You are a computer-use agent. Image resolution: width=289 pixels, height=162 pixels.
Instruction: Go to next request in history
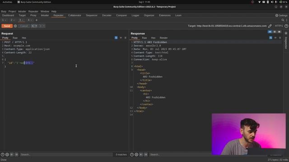(41, 26)
